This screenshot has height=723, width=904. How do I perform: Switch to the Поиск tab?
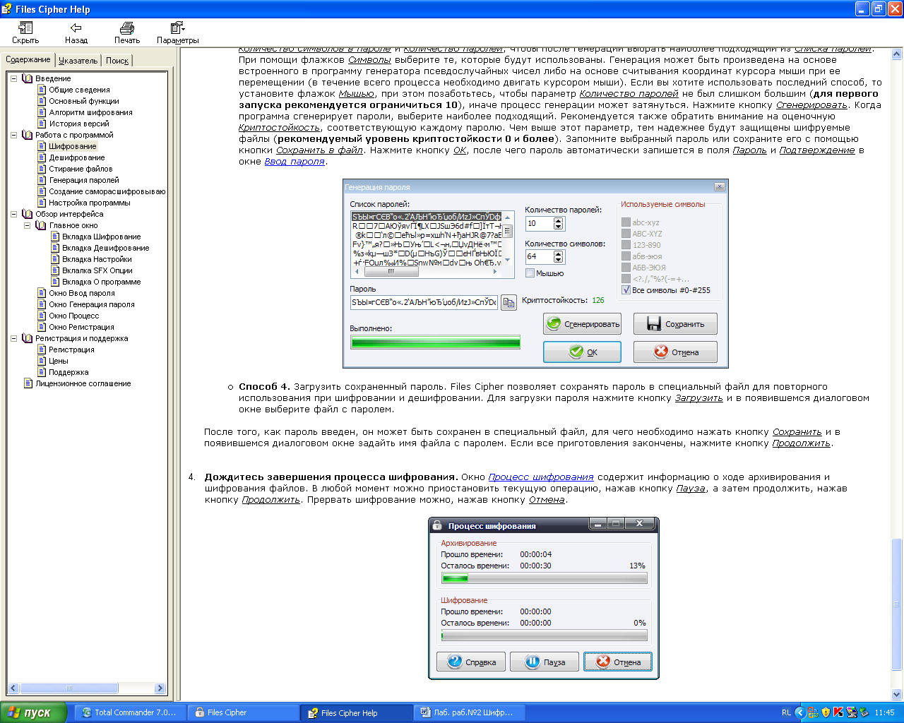coord(117,61)
